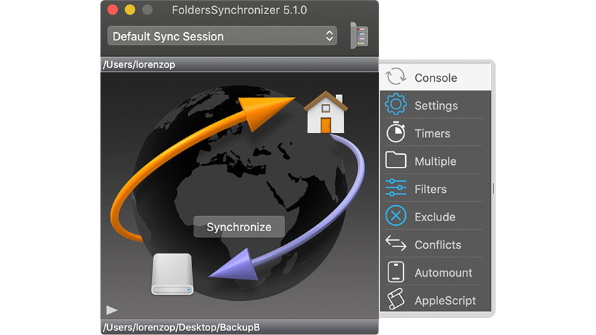
Task: Click the Settings gear icon
Action: [396, 105]
